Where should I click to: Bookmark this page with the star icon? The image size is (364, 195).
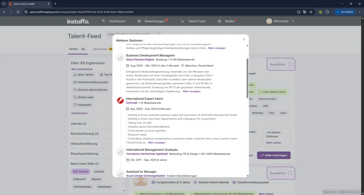311,12
